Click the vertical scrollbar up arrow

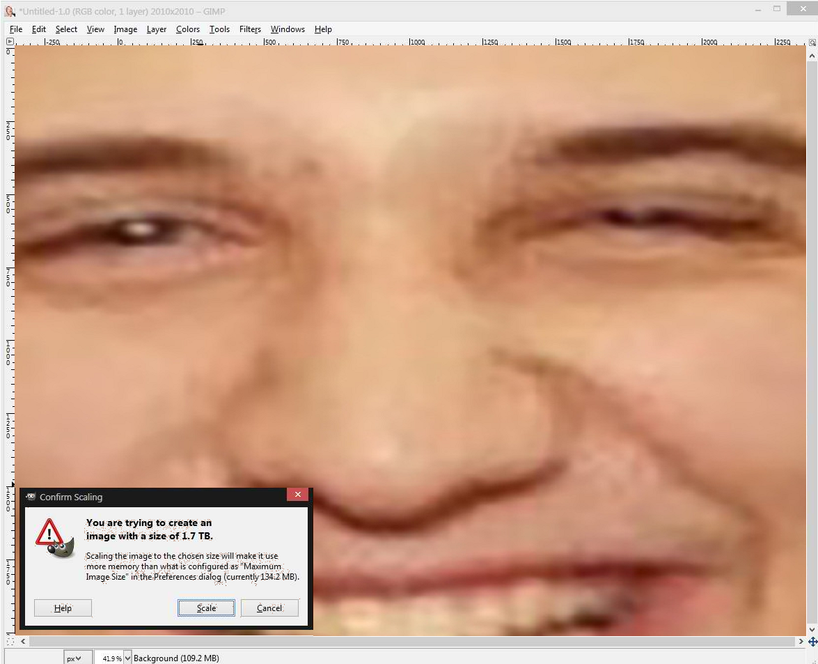pyautogui.click(x=812, y=55)
